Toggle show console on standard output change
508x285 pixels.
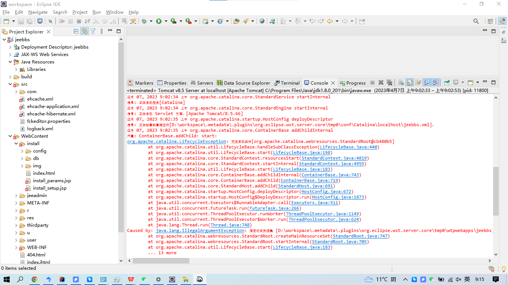click(x=427, y=83)
